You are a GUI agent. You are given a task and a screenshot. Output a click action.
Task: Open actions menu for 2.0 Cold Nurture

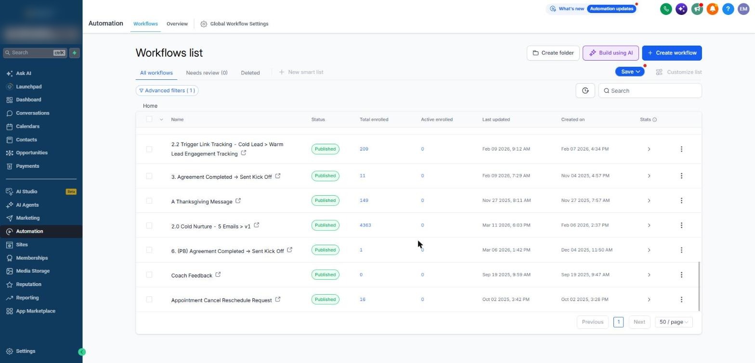tap(681, 225)
